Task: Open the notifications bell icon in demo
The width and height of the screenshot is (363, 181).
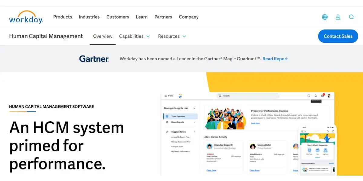Action: pos(316,96)
